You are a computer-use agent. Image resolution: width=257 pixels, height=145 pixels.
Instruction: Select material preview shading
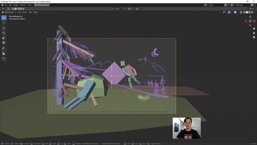[x=249, y=12]
